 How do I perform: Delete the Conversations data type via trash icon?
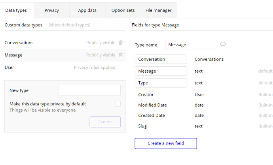(x=121, y=43)
